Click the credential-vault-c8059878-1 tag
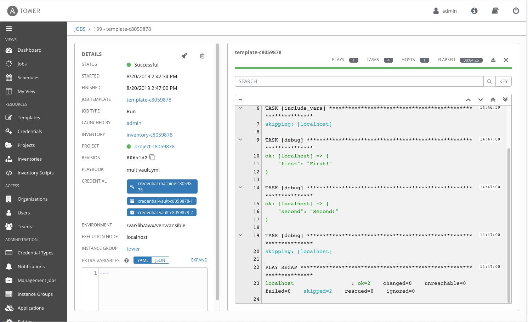The height and width of the screenshot is (322, 528). [161, 201]
